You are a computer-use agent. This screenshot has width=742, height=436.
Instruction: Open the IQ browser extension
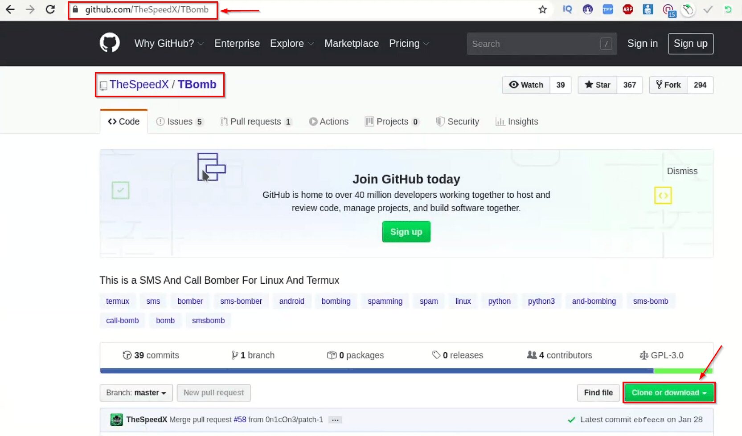(567, 9)
